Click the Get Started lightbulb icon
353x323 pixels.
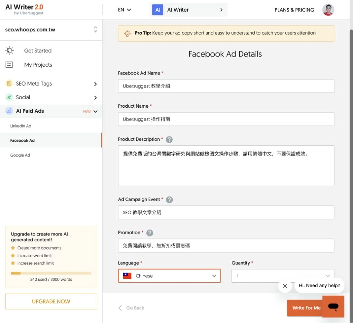click(x=9, y=51)
